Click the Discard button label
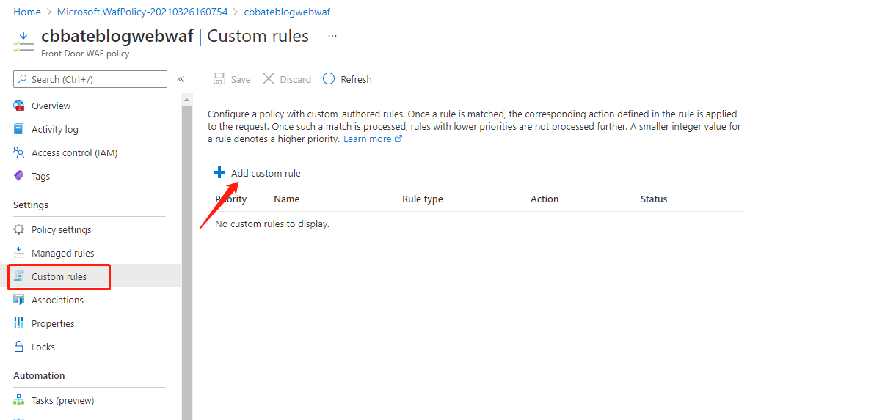Screen dimensions: 874x420 point(296,79)
